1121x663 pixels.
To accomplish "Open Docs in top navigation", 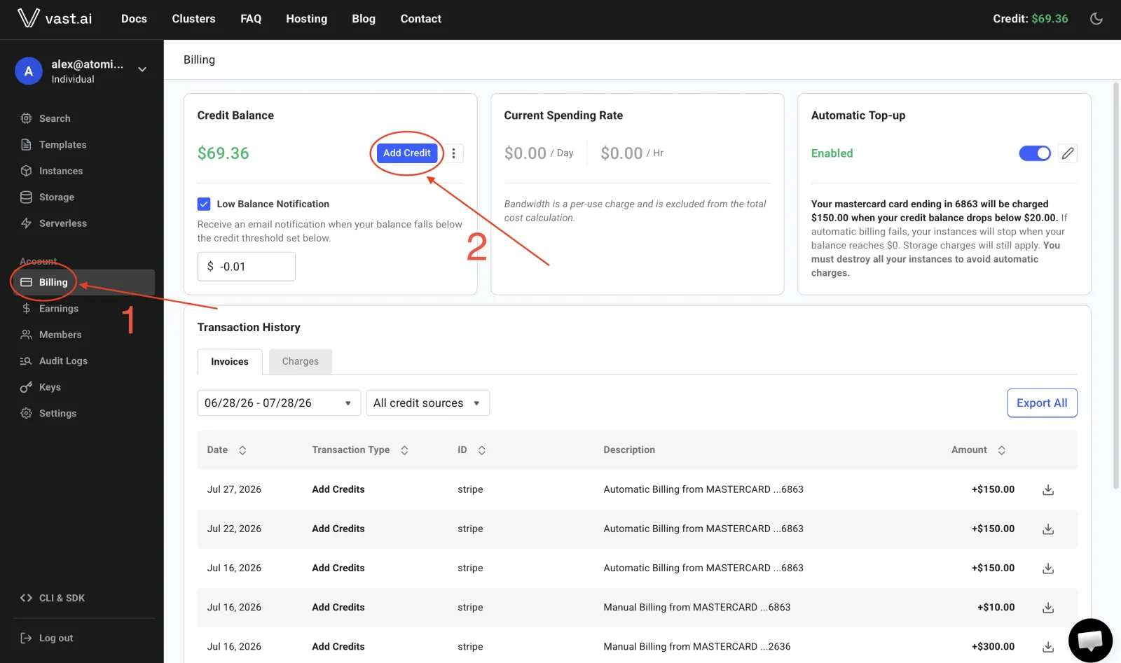I will (x=134, y=19).
